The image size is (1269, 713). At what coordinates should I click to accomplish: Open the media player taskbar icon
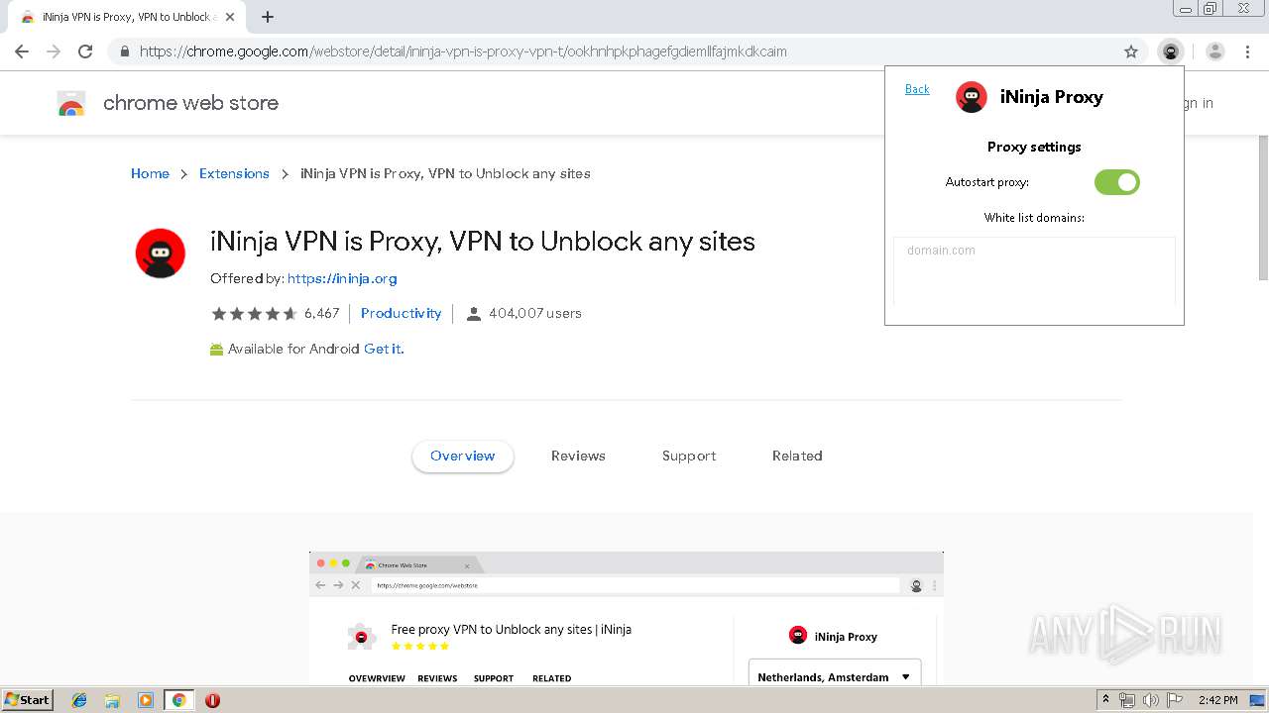(146, 700)
